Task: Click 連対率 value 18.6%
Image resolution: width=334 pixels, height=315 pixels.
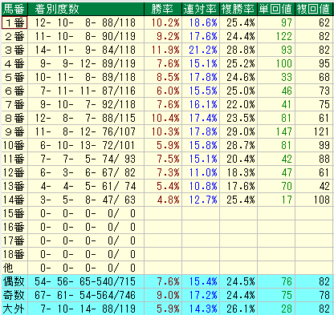Action: tap(203, 22)
